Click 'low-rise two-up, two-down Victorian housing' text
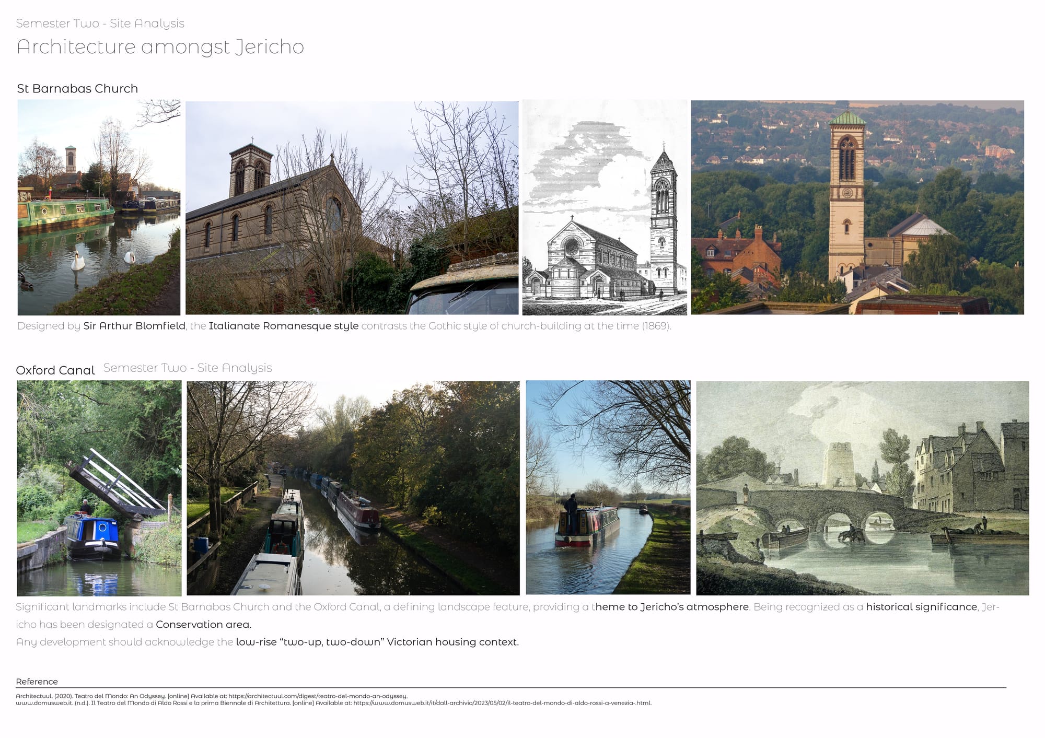This screenshot has height=738, width=1045. [x=377, y=642]
